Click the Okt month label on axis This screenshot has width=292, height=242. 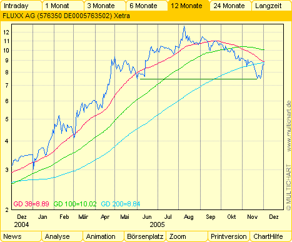tap(231, 217)
